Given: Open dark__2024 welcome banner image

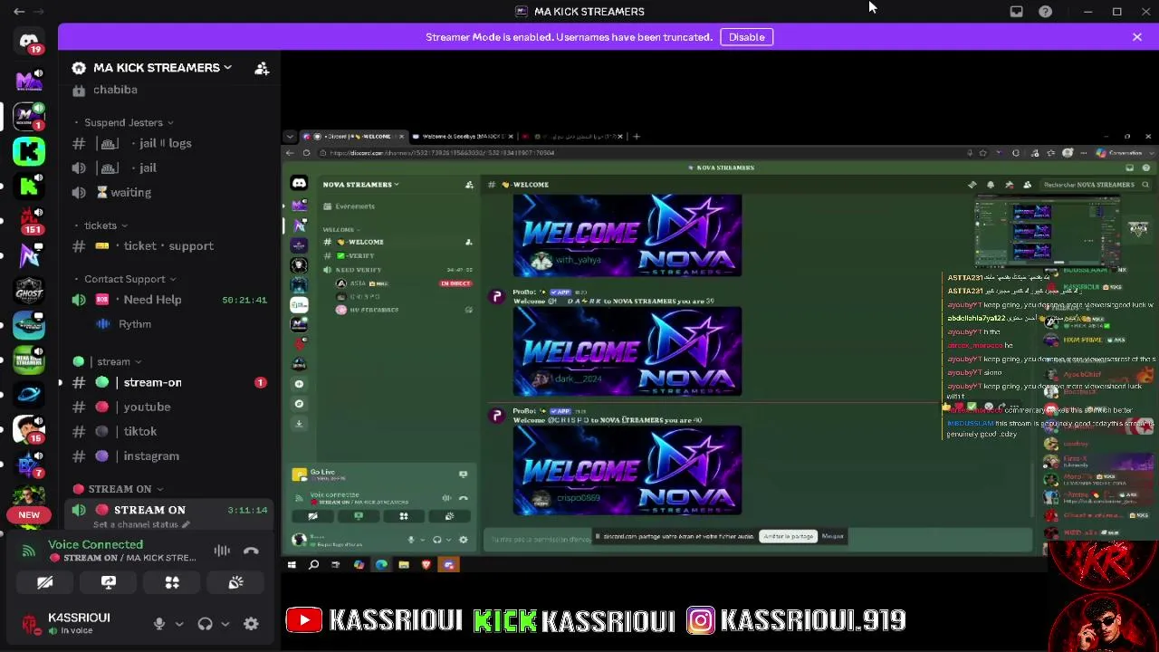Looking at the screenshot, I should [x=627, y=352].
